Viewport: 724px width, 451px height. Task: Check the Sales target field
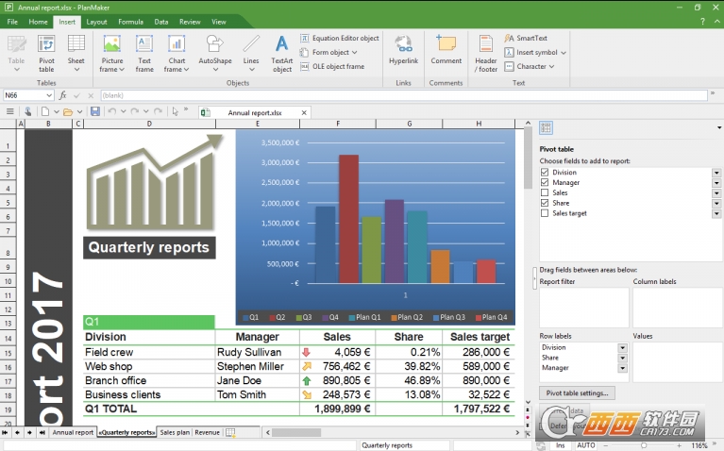pos(545,213)
